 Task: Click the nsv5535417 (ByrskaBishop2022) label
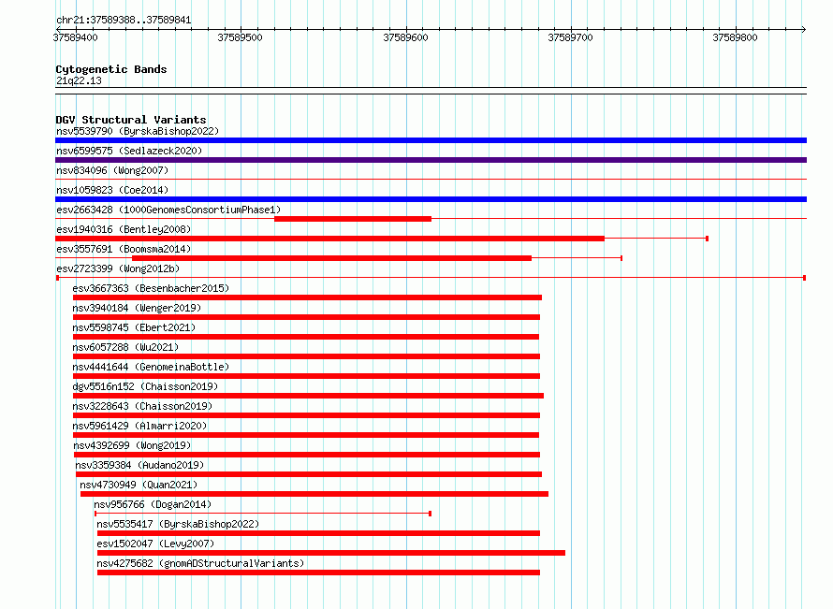click(178, 524)
